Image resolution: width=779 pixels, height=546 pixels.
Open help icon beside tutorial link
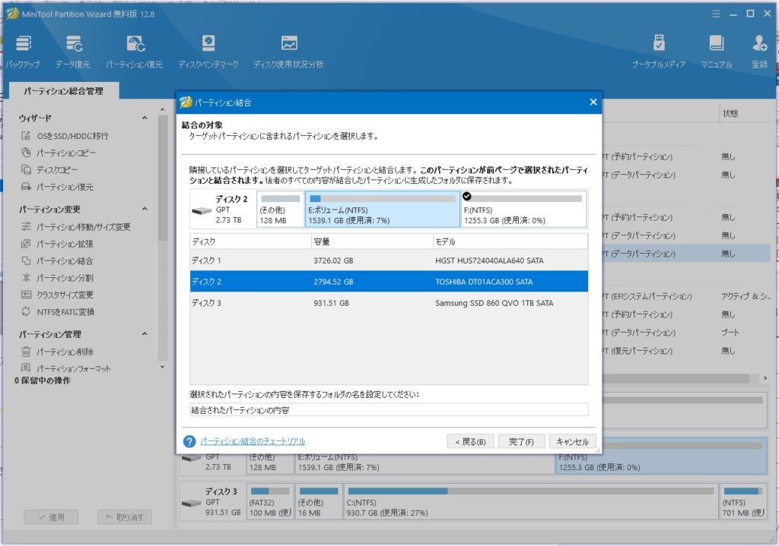[x=189, y=441]
